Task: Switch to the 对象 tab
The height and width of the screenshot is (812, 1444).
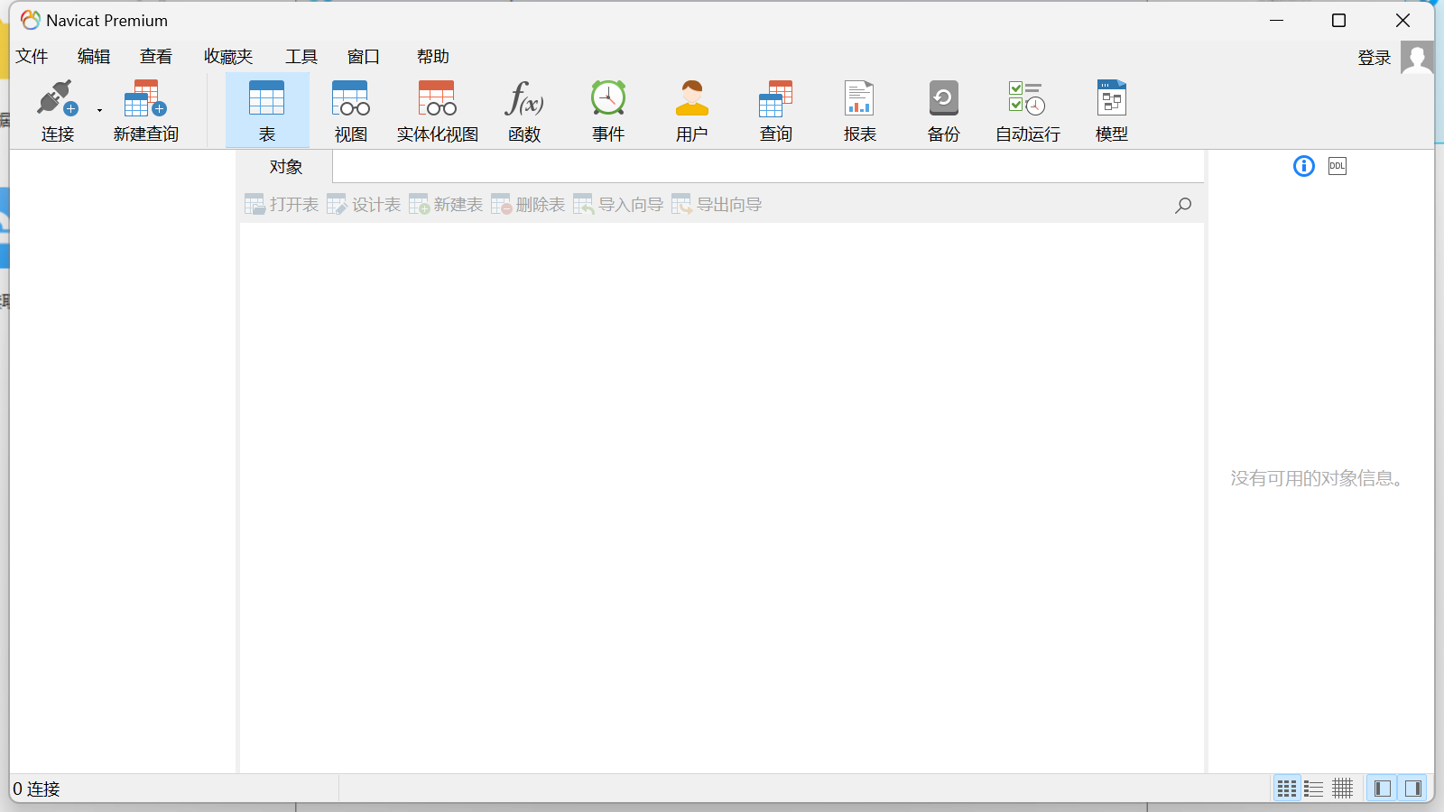Action: click(286, 167)
